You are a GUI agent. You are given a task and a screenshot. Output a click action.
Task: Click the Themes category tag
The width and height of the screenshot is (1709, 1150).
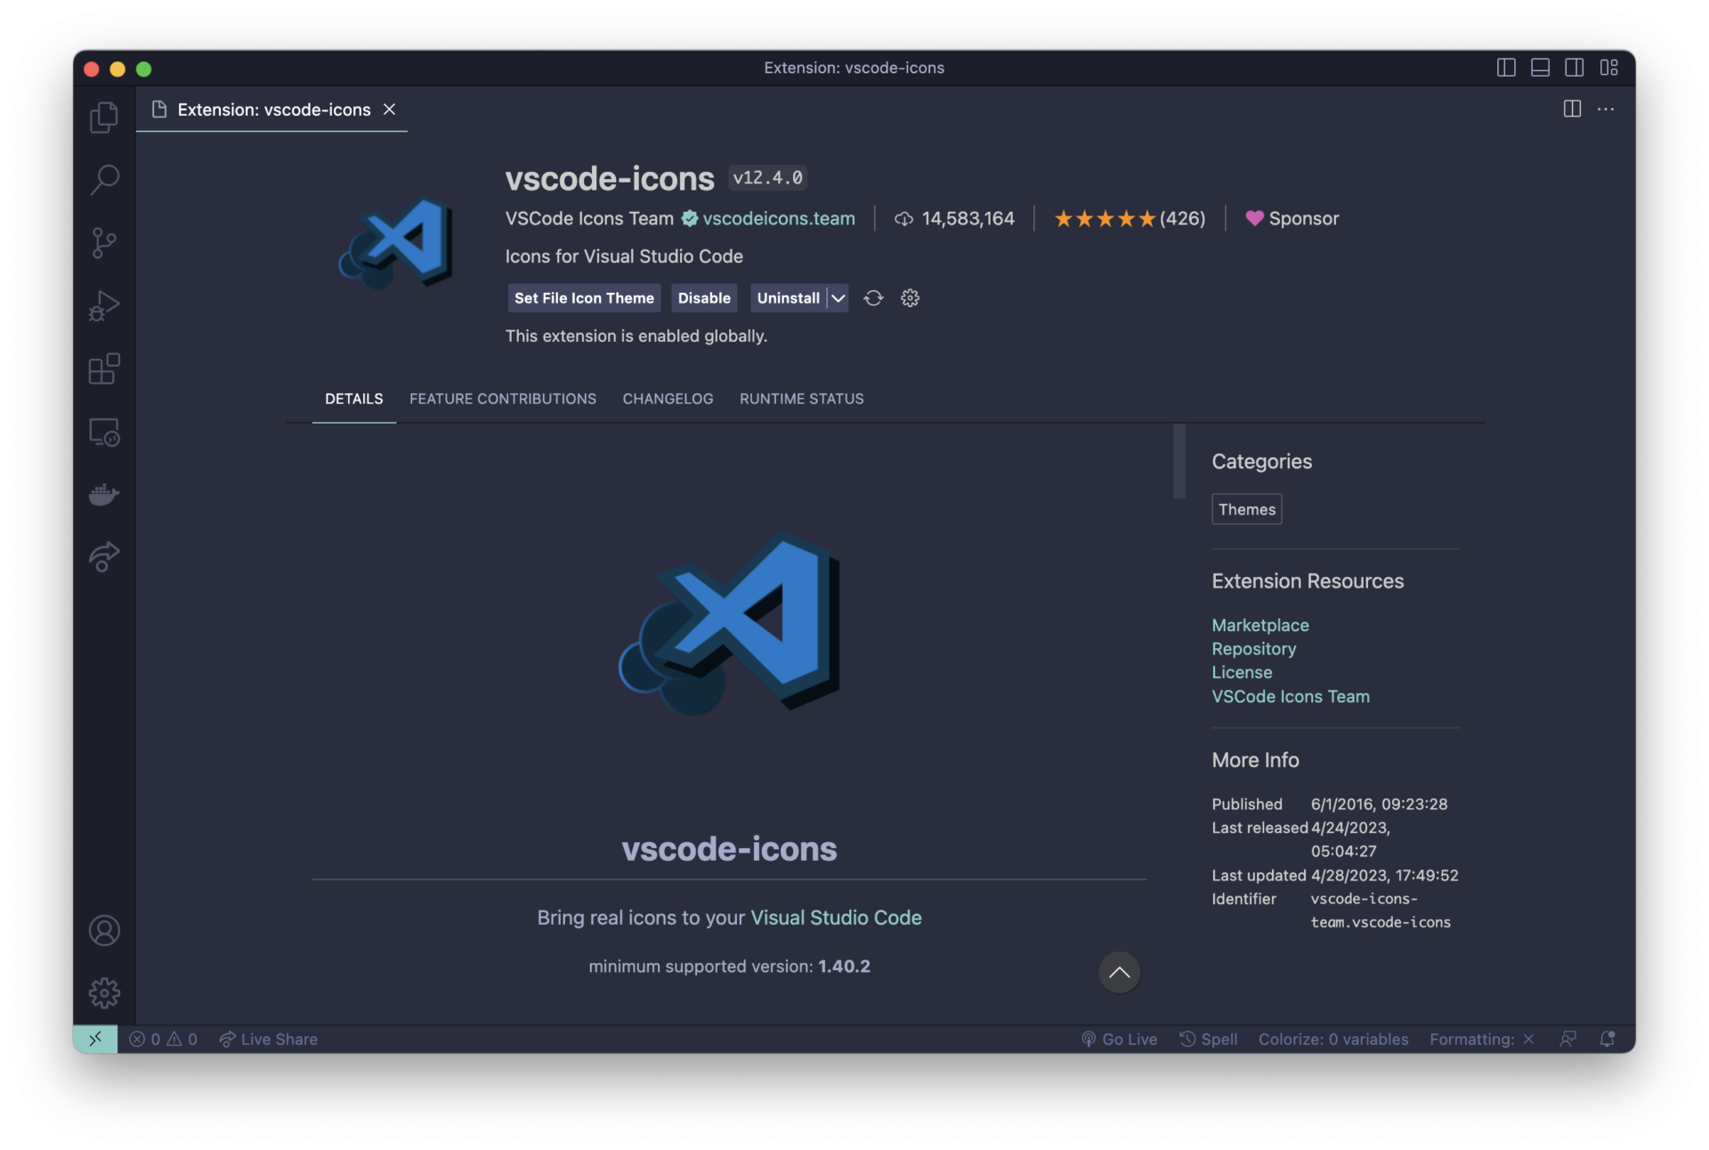1246,509
